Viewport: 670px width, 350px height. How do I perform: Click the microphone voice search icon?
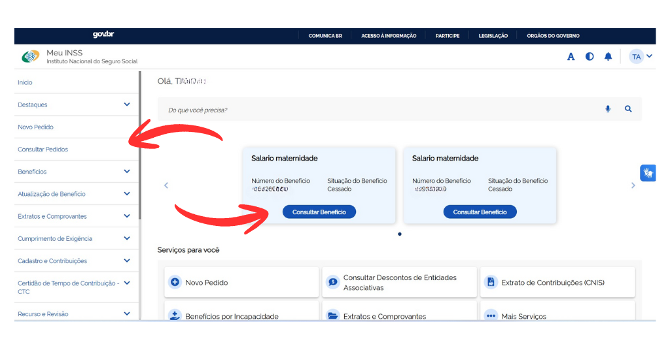click(608, 109)
